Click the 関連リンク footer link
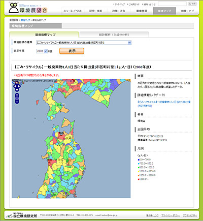Image resolution: width=203 pixels, height=221 pixels. 152,215
